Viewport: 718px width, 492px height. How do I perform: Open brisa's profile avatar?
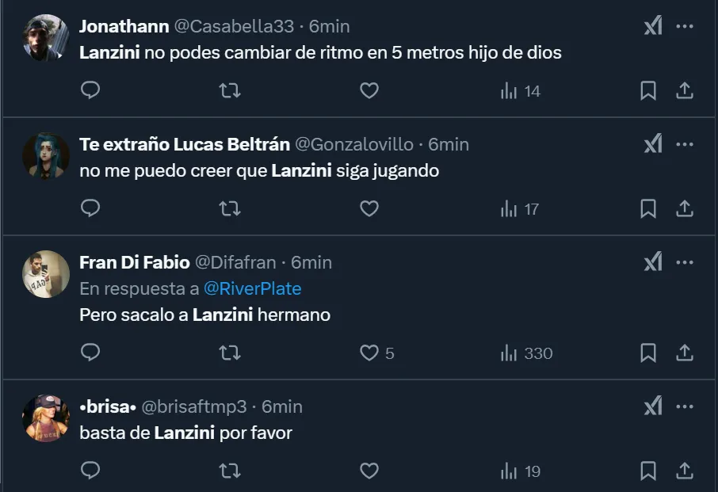point(46,418)
